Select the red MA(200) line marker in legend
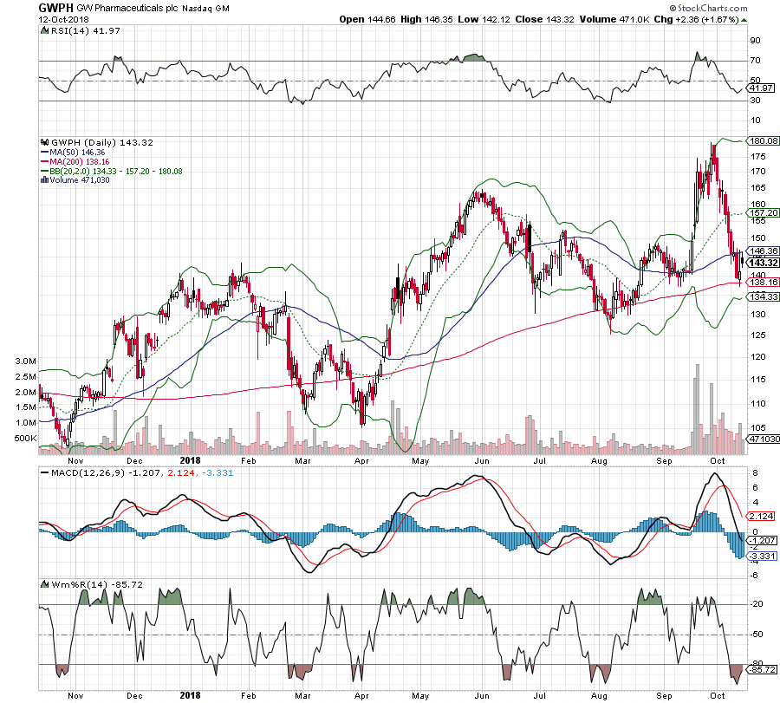Image resolution: width=780 pixels, height=703 pixels. click(44, 162)
